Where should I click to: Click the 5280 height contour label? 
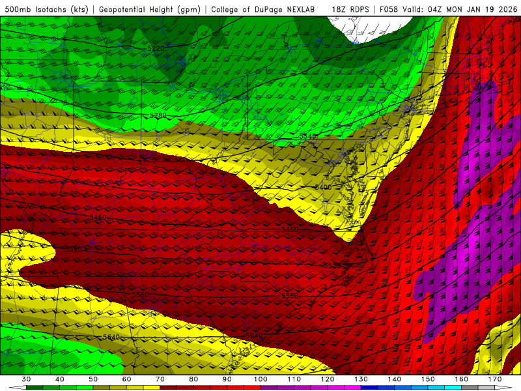[x=158, y=115]
